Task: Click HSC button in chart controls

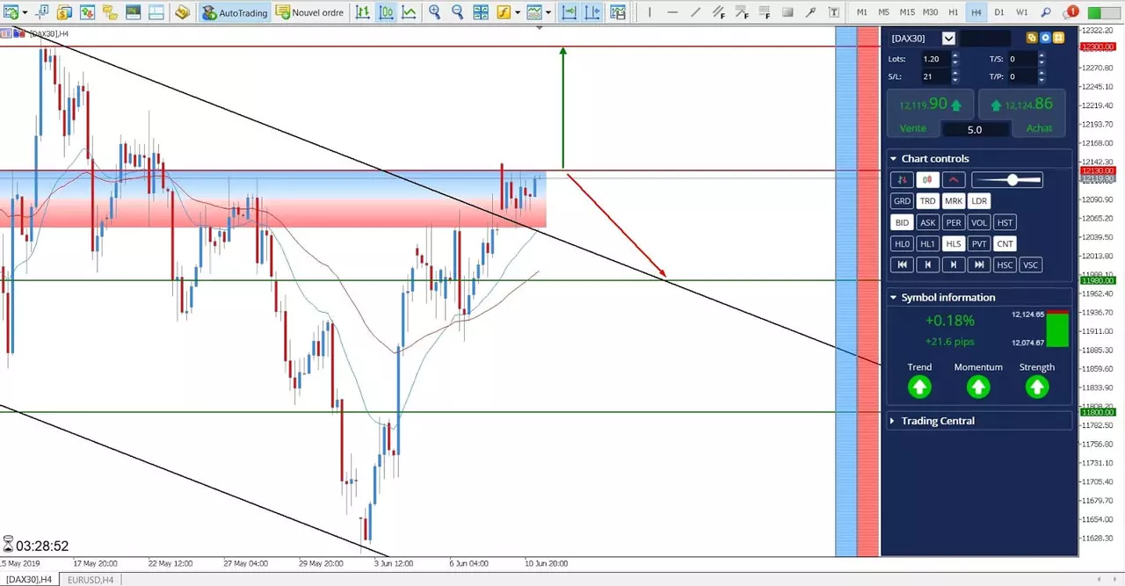Action: (x=1005, y=264)
